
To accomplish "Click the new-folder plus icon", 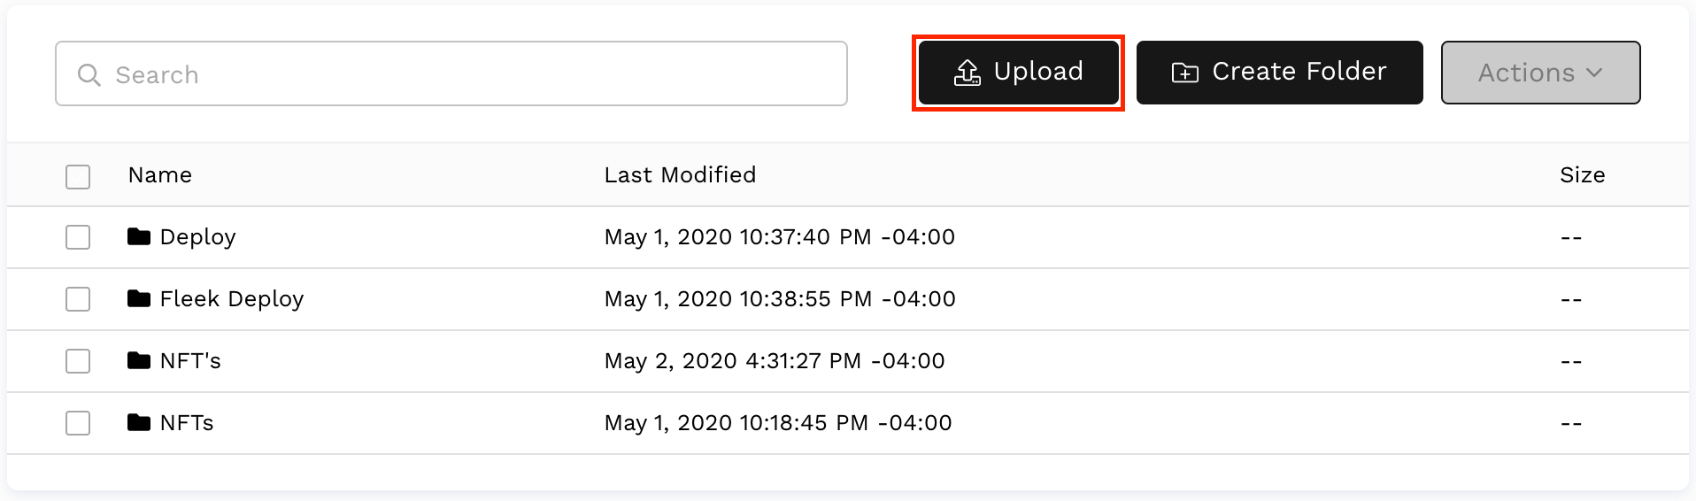I will [1184, 73].
